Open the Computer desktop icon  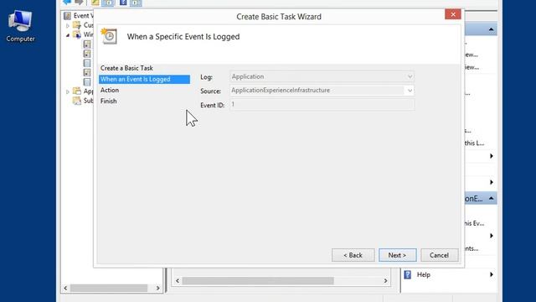(20, 26)
